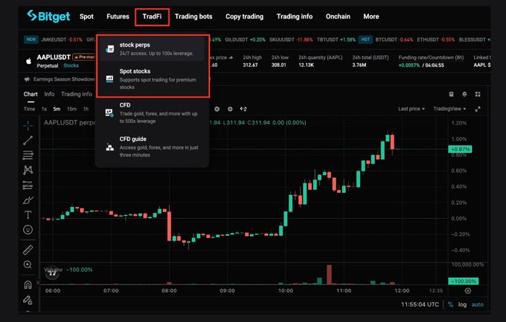Screen dimensions: 506x322
Task: Select the forecasting and measurement positions tool
Action: (x=28, y=185)
